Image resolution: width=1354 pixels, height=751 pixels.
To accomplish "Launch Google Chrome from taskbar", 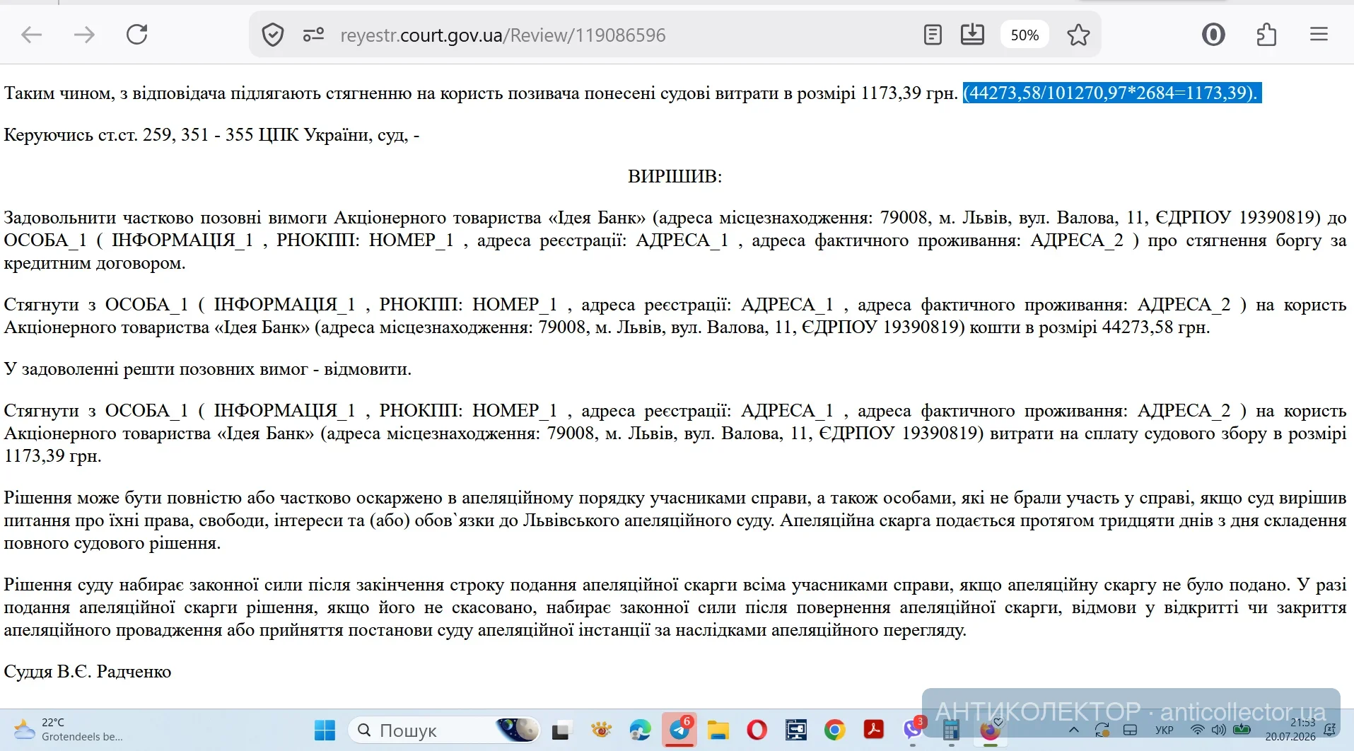I will 835,730.
